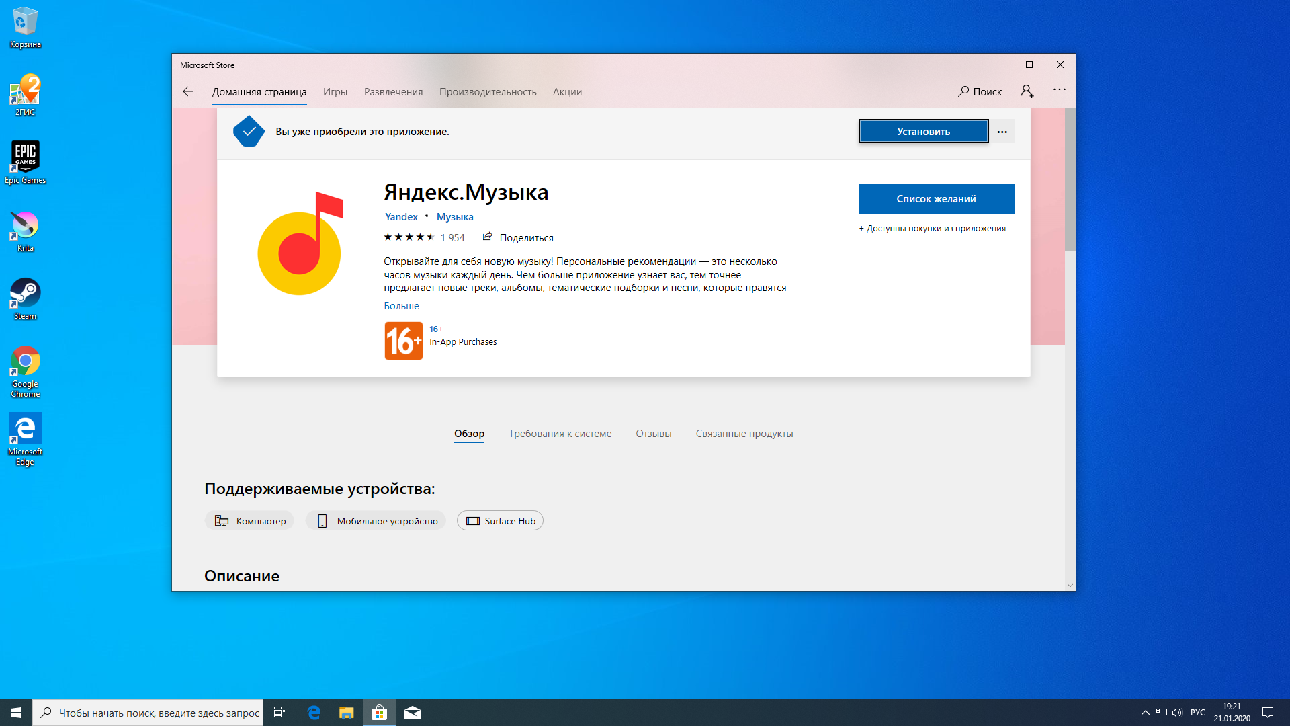Switch input language РУС

1198,713
